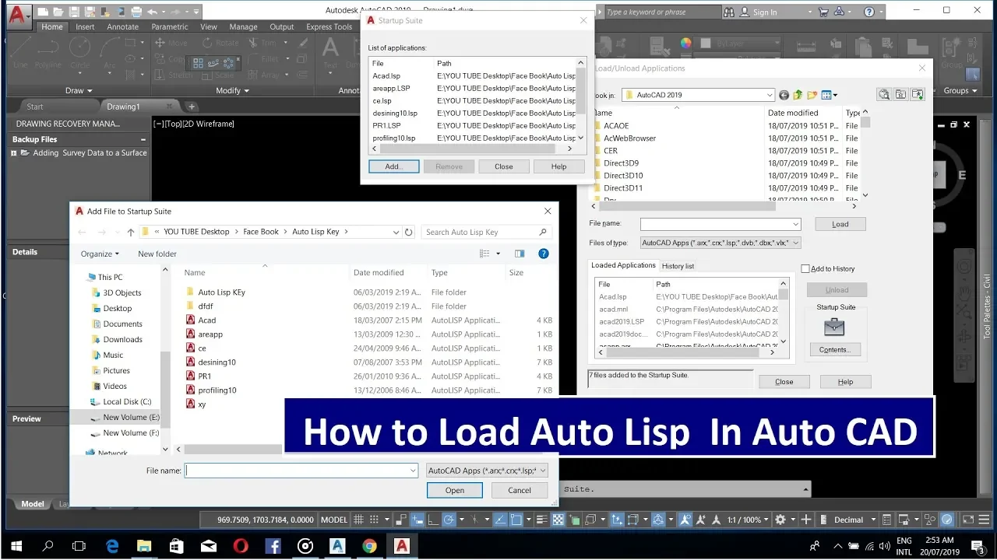Toggle snap mode in status bar
The image size is (997, 560).
point(375,520)
